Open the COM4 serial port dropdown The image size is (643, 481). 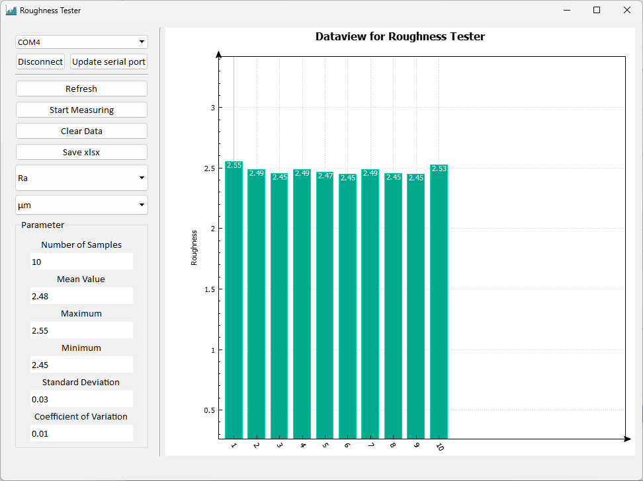[81, 42]
